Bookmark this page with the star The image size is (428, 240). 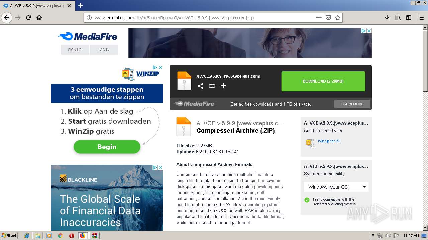(338, 18)
